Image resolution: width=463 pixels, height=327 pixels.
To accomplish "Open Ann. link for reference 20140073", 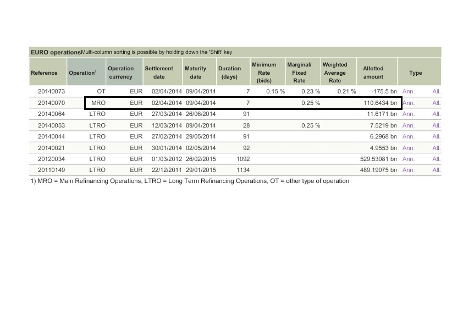I will coord(409,91).
